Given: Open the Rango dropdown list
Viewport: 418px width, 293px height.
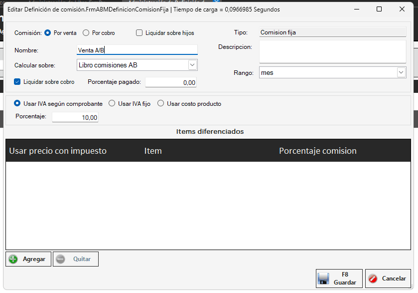Looking at the screenshot, I should (401, 72).
